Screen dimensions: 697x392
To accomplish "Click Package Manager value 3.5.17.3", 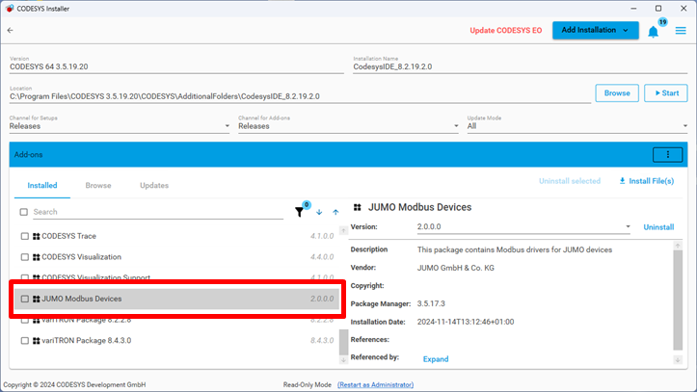I will (x=431, y=303).
